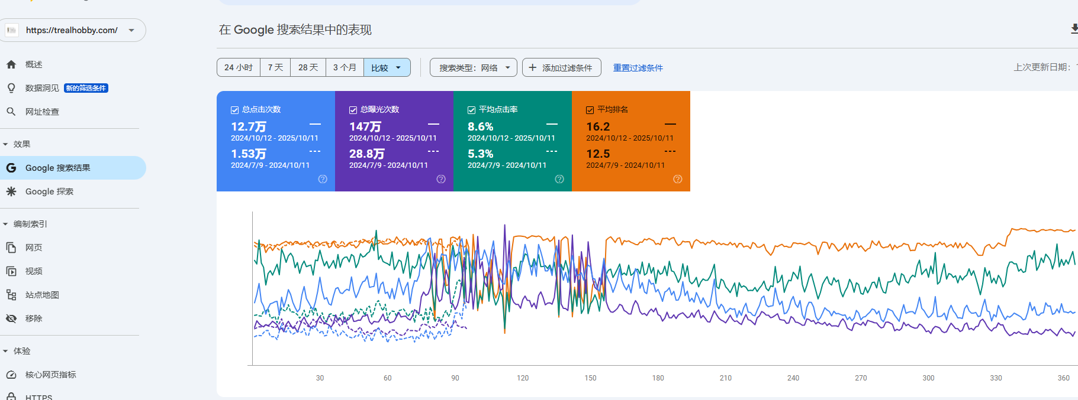Viewport: 1078px width, 400px height.
Task: Open Google 探索 asterisk icon
Action: [x=11, y=191]
